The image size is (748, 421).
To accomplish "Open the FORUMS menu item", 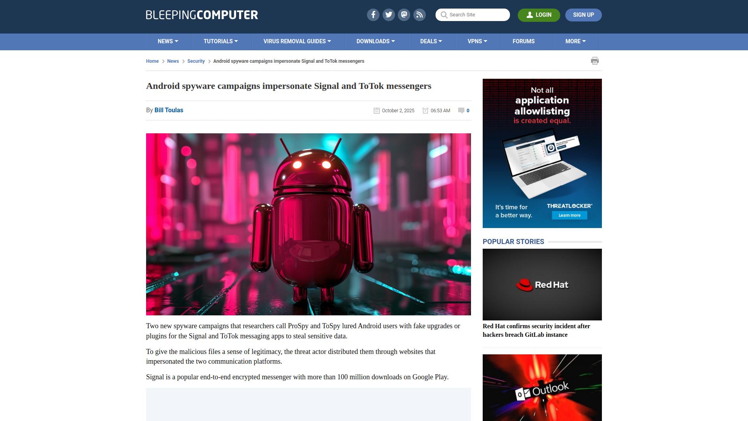I will pyautogui.click(x=524, y=41).
